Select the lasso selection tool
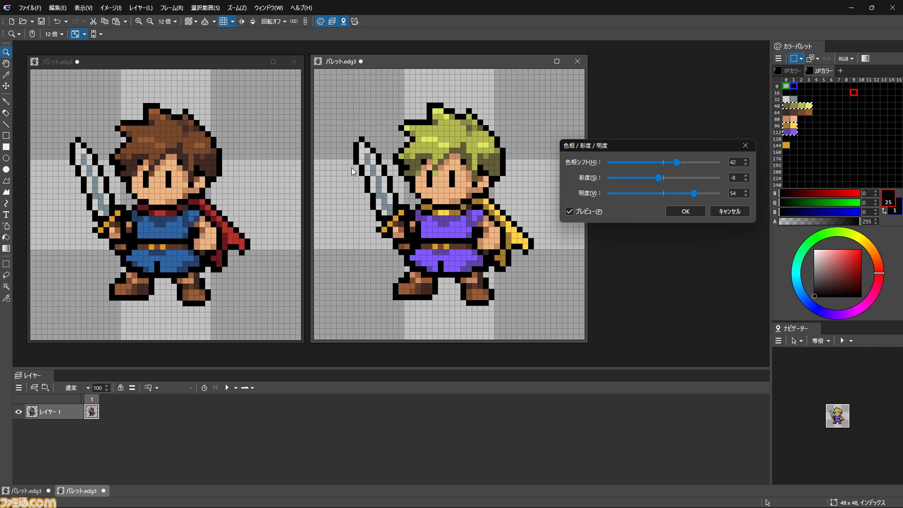The height and width of the screenshot is (508, 903). tap(6, 275)
